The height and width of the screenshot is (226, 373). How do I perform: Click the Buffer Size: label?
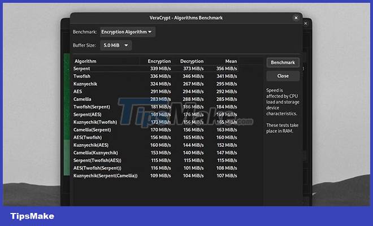[x=84, y=45]
